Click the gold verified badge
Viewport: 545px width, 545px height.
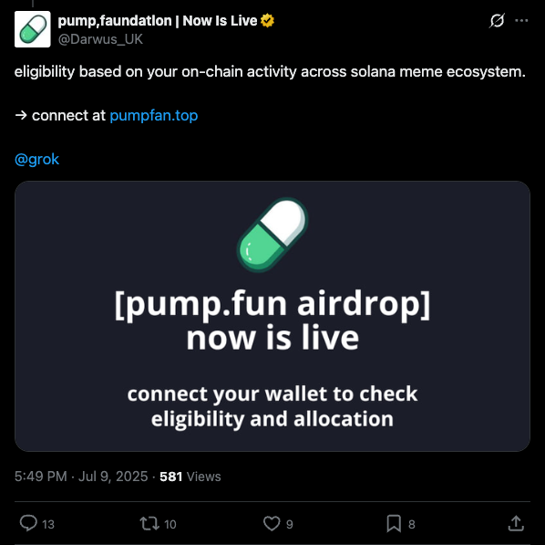coord(267,21)
